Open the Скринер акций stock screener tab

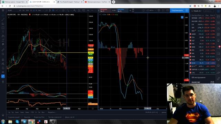pyautogui.click(x=14, y=117)
